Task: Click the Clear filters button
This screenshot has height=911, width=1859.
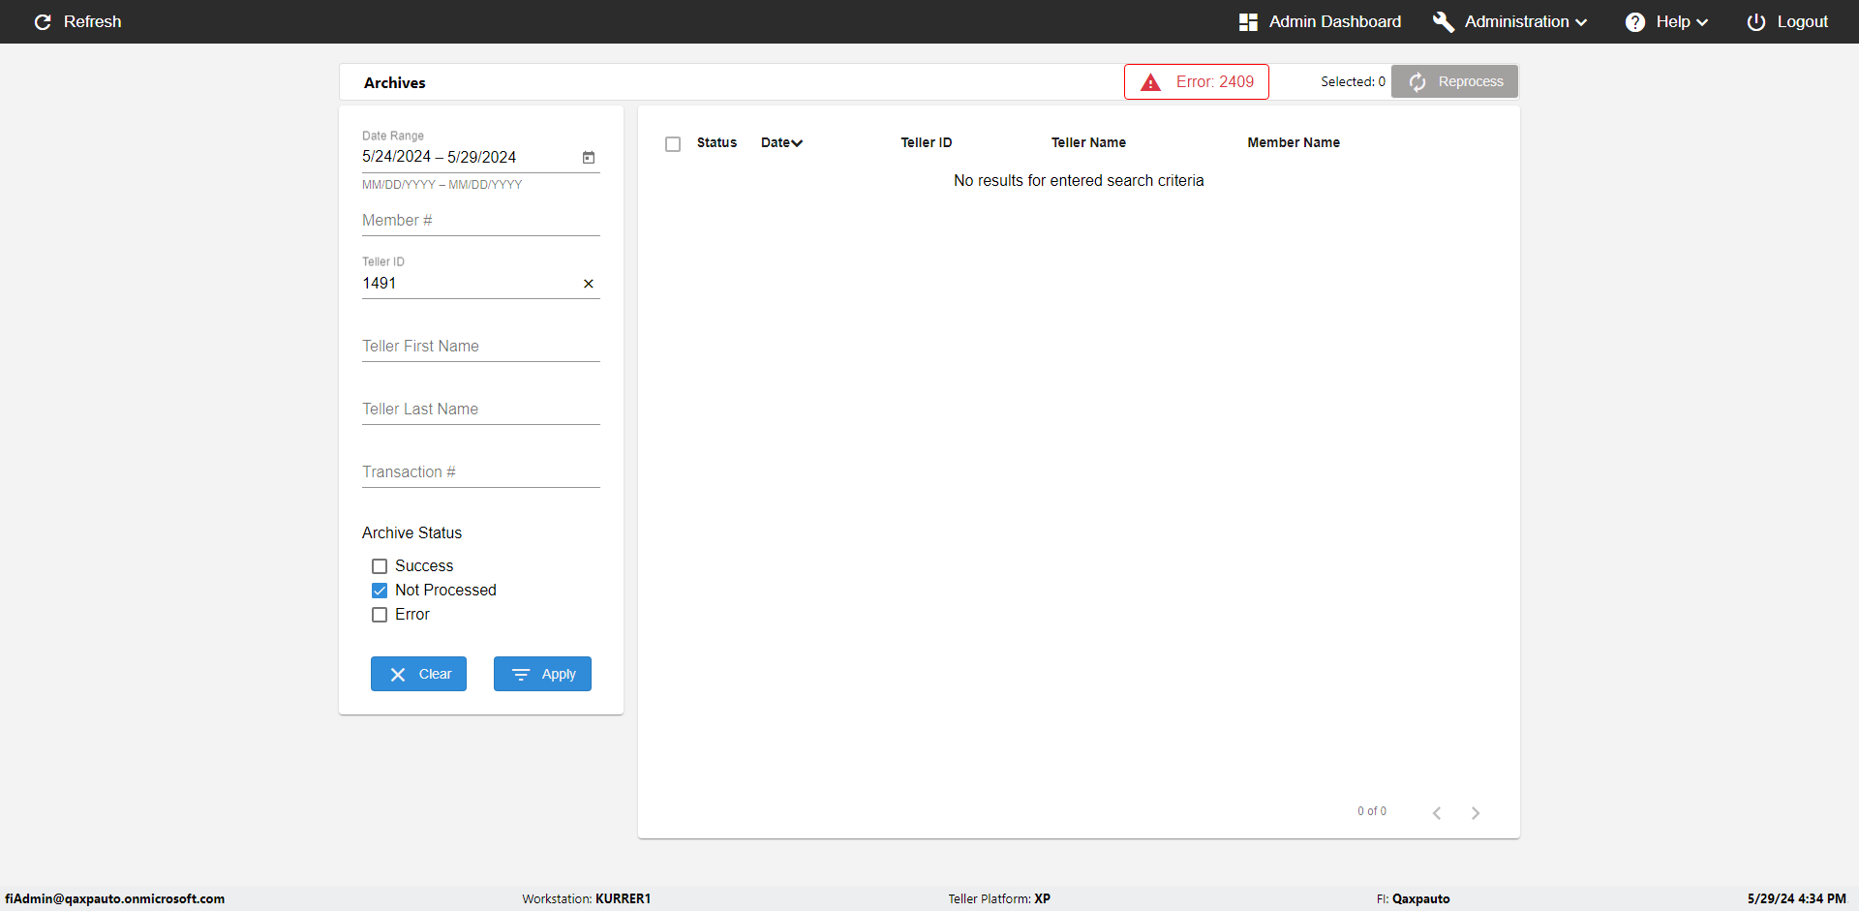Action: (418, 674)
